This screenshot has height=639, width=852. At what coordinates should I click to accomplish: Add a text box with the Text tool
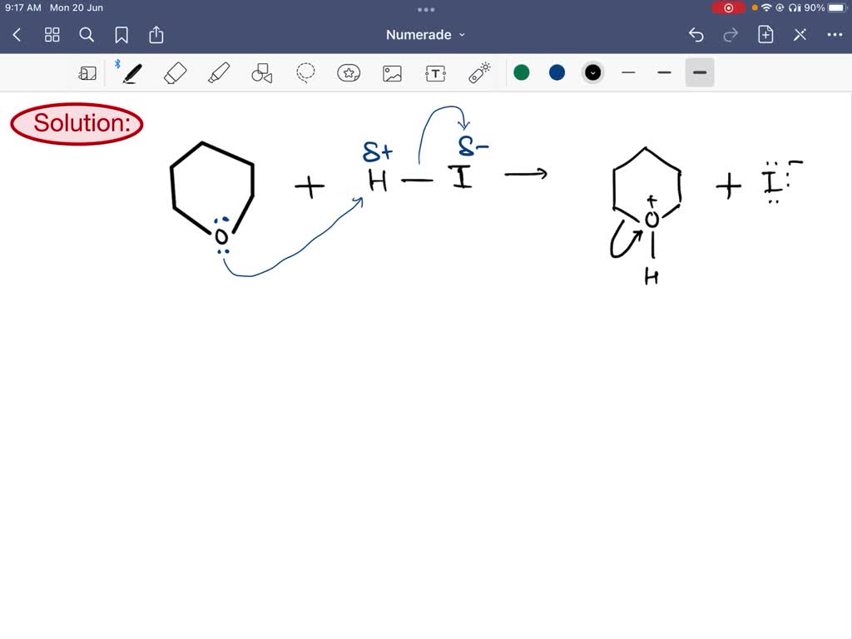click(x=435, y=72)
